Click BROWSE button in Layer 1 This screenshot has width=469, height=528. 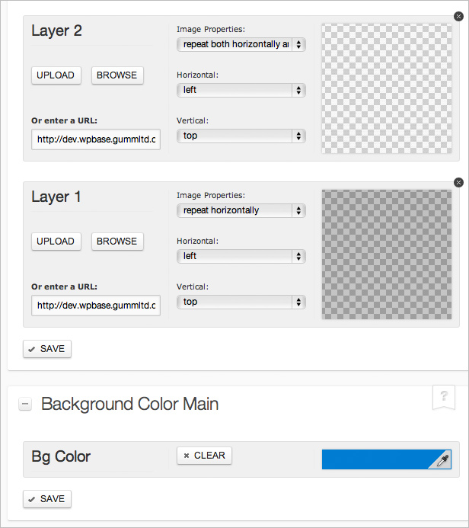(117, 242)
